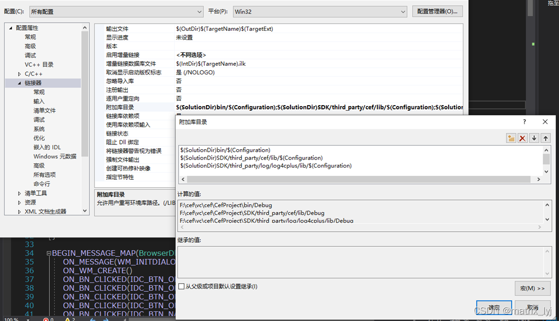Expand the C/C++ tree node
Screen dimensions: 559x321
(20, 74)
